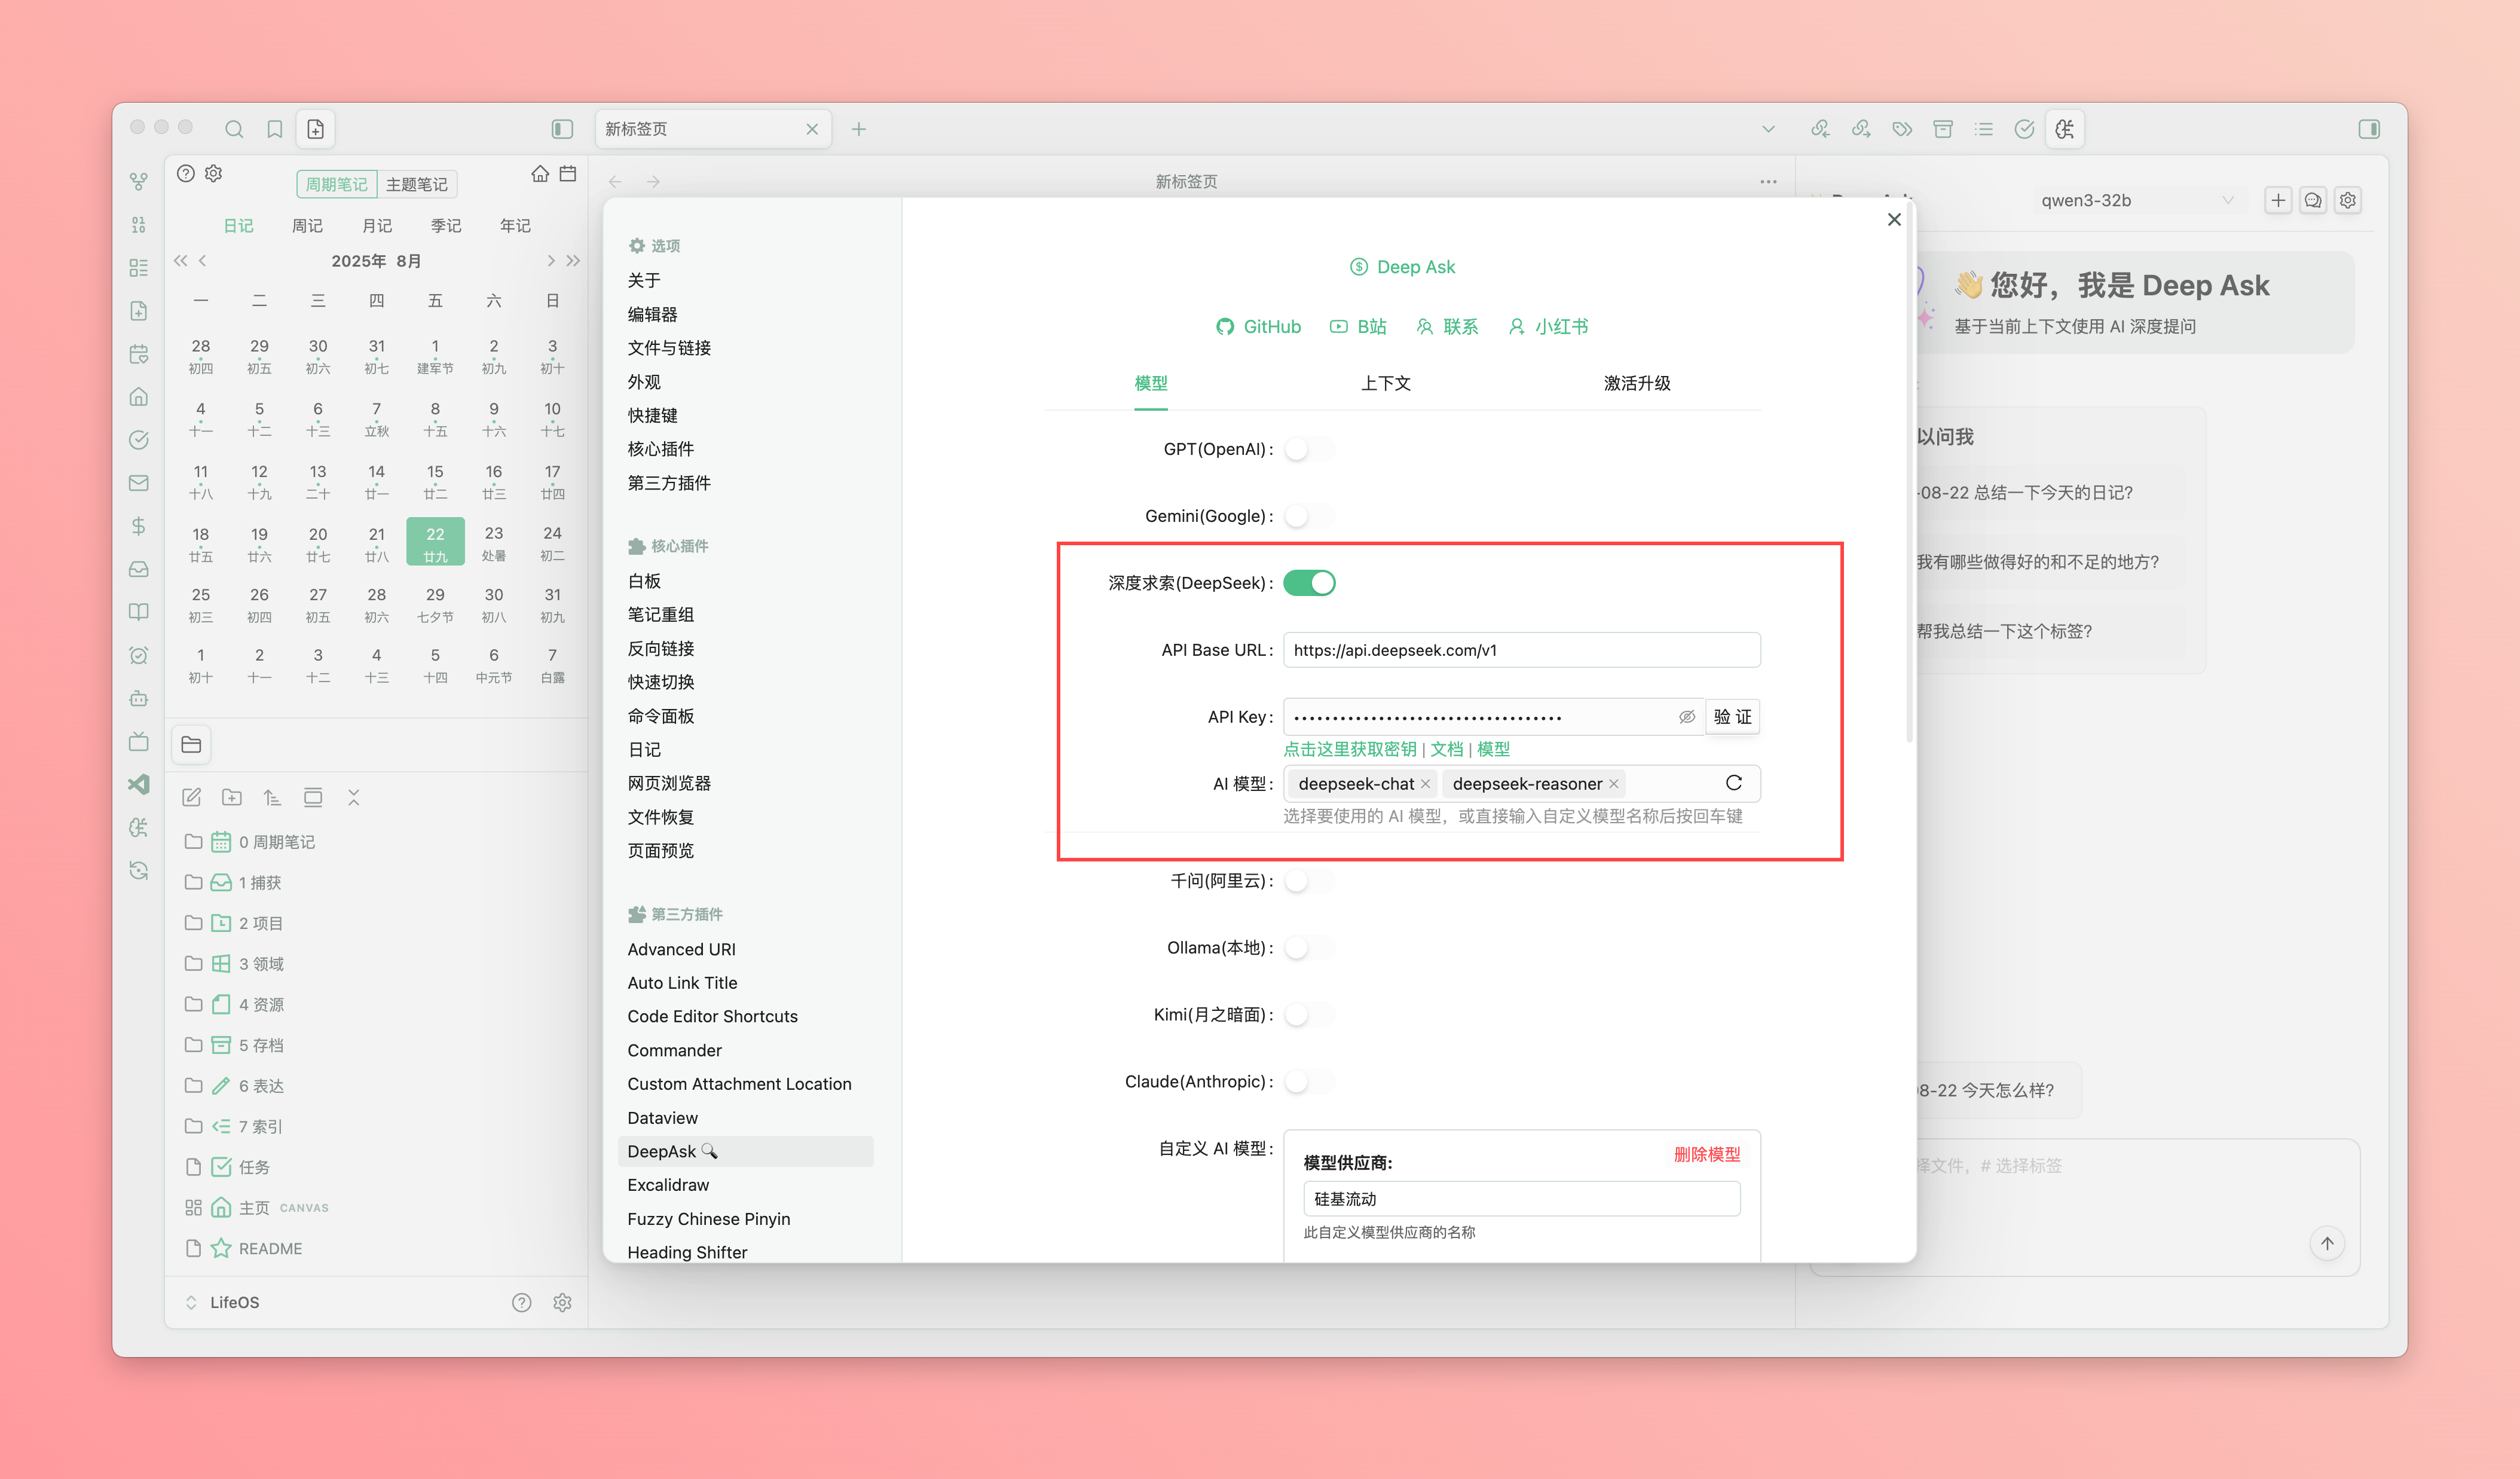Enable the GPT(OpenAI) toggle

tap(1309, 449)
